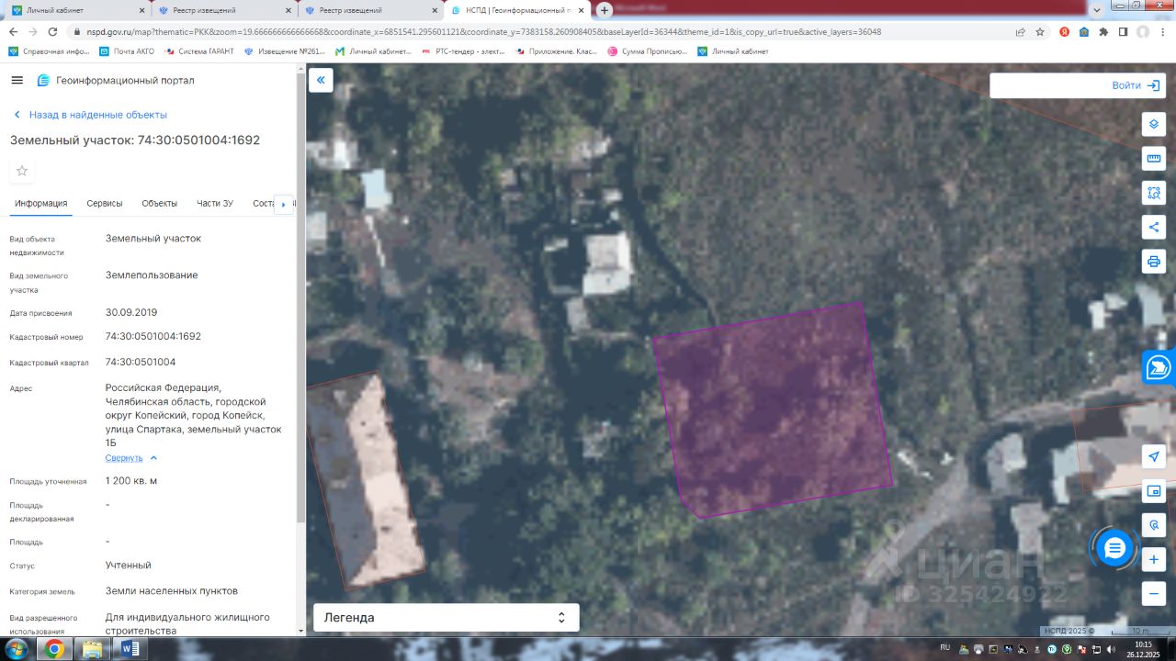Open a new browser tab

click(605, 10)
